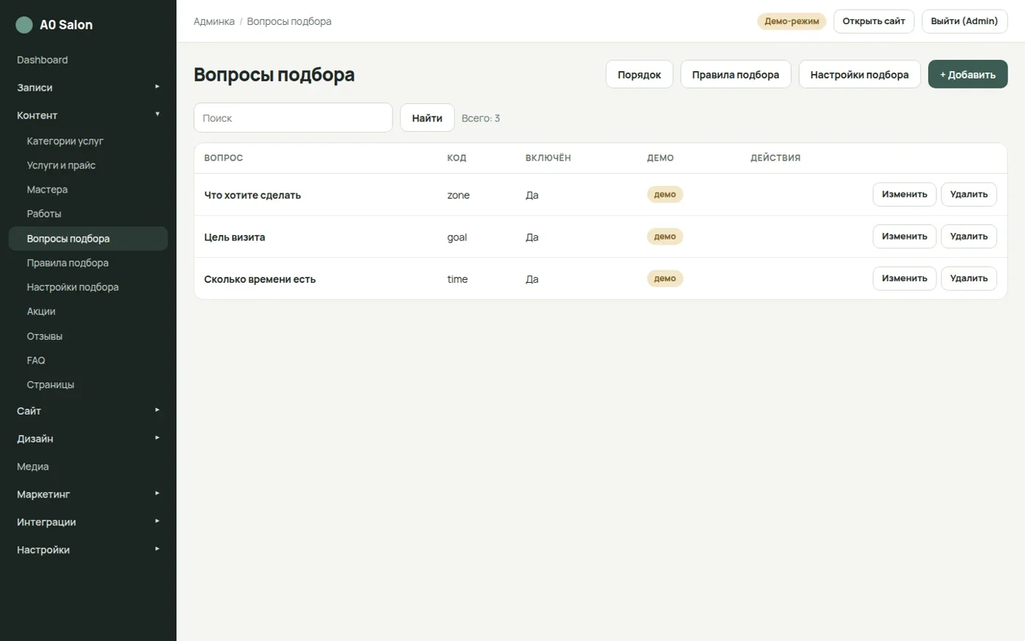Go to Работы in sidebar
Image resolution: width=1025 pixels, height=641 pixels.
tap(88, 214)
